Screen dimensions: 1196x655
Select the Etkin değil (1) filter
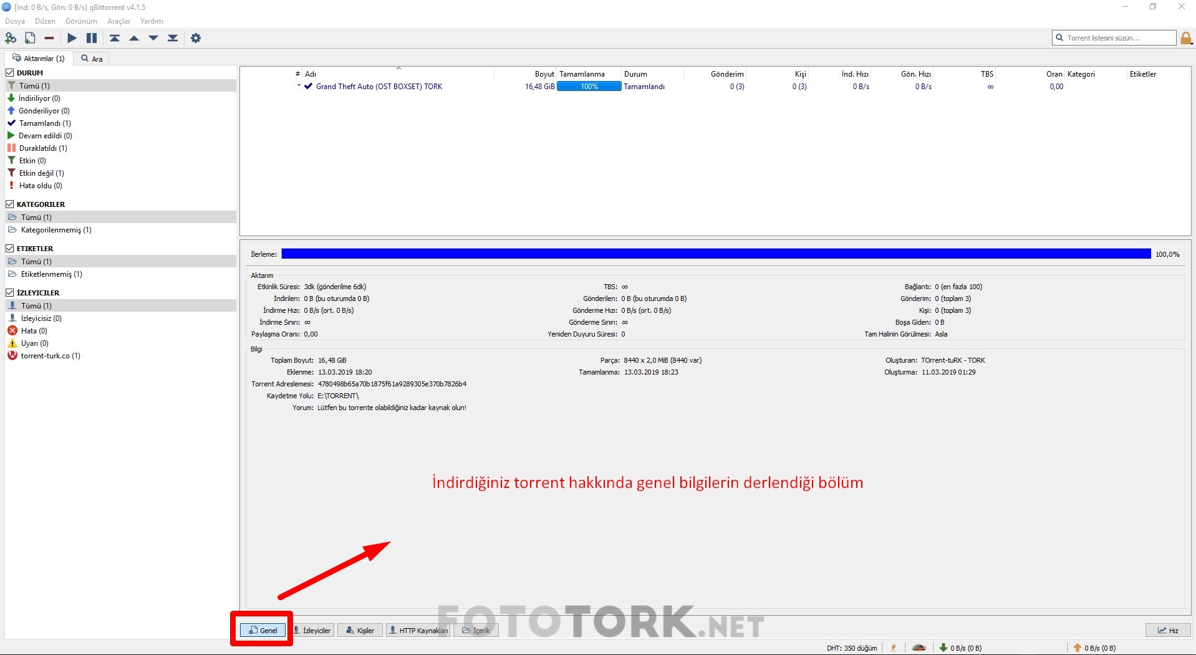point(121,173)
